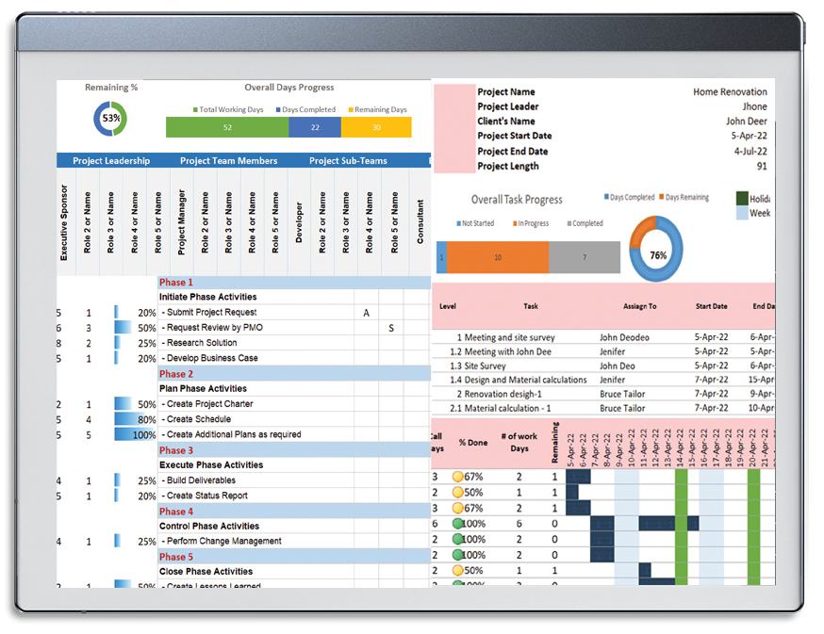Click the 100% bar for Create Additional Plans
The image size is (824, 634).
click(x=135, y=435)
